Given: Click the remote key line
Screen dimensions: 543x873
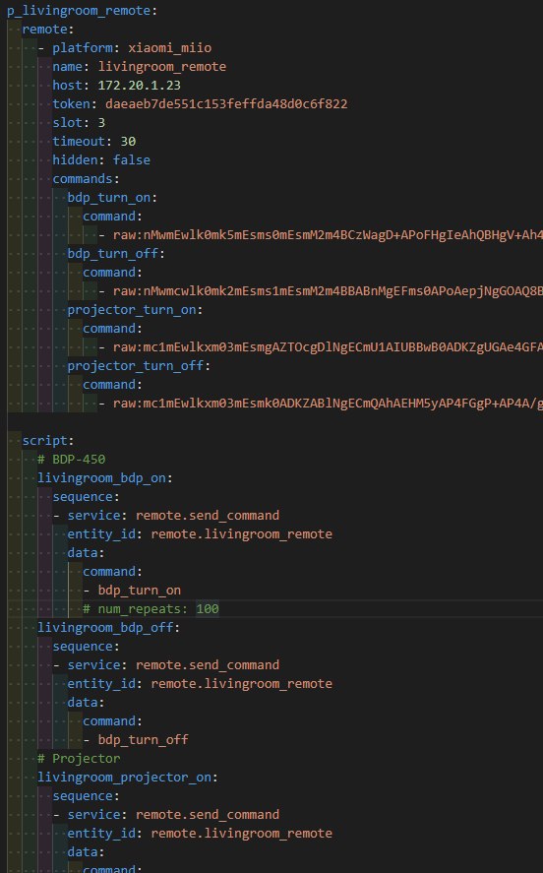Looking at the screenshot, I should 44,29.
